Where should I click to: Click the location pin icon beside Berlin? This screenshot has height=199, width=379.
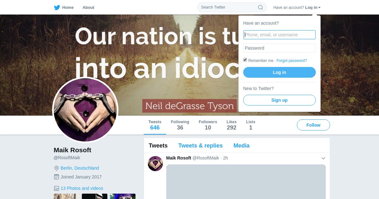(57, 168)
